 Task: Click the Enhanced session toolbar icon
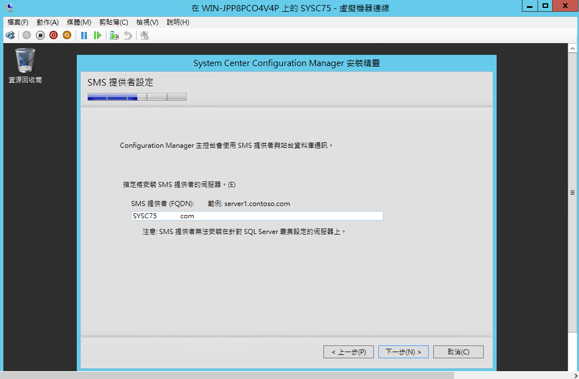point(145,35)
